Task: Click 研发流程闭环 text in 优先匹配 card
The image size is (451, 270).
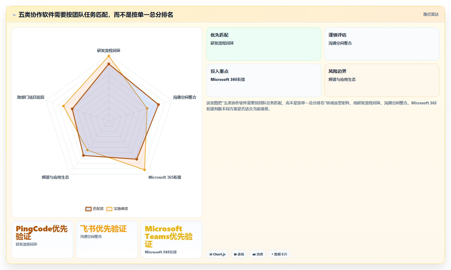Action: [x=222, y=43]
